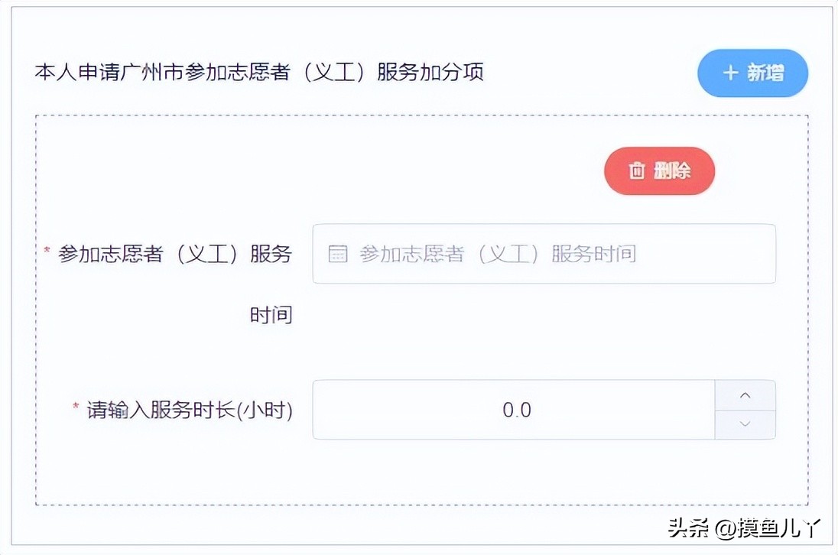Click the 删除 button to remove this entry
This screenshot has height=555, width=838.
click(x=659, y=171)
